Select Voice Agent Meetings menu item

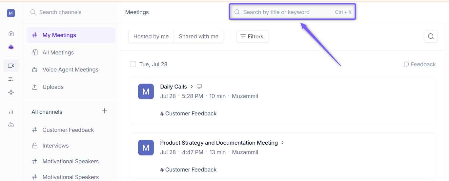point(71,70)
